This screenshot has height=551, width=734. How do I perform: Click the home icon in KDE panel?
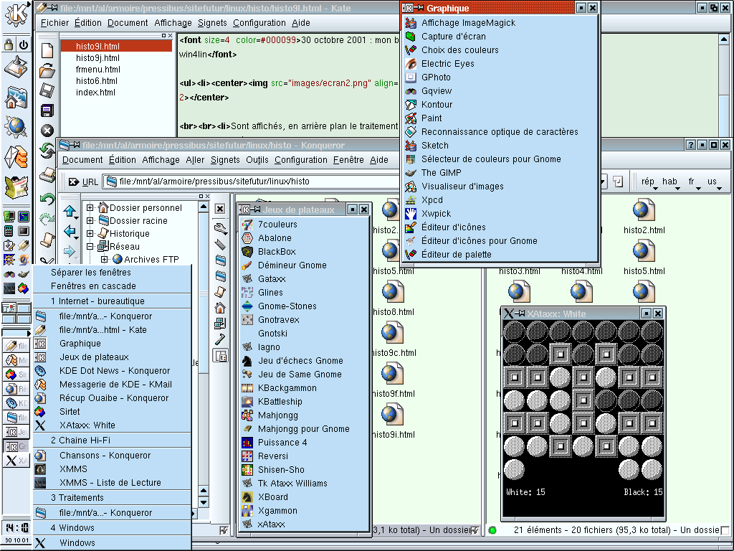16,98
